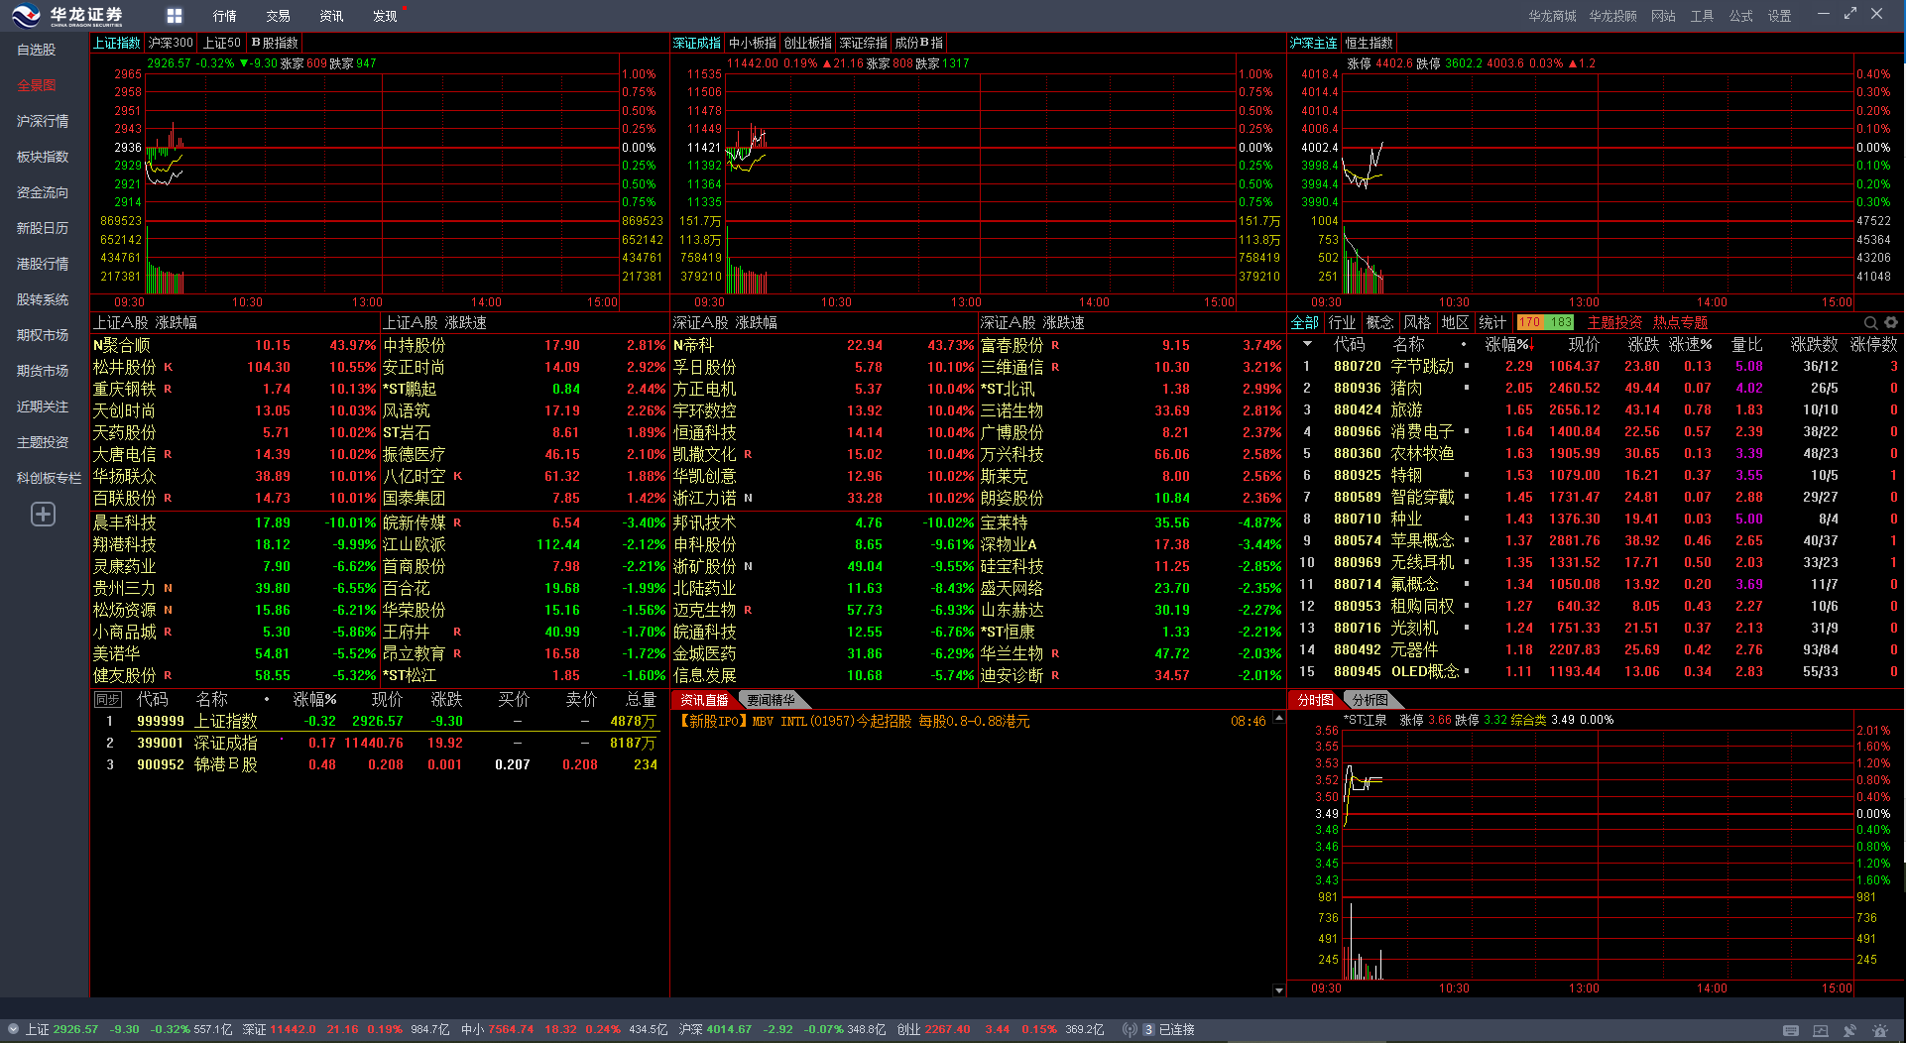Open the 交易 top menu
The height and width of the screenshot is (1043, 1906).
point(278,16)
